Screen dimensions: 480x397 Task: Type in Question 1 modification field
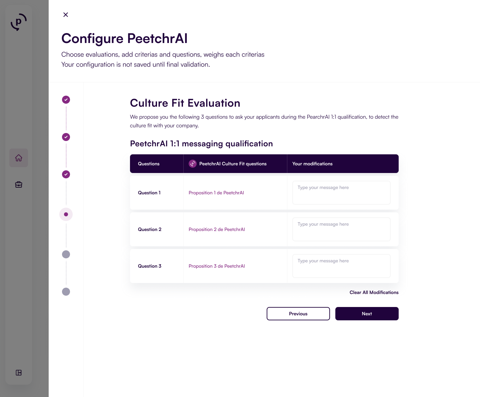(341, 193)
